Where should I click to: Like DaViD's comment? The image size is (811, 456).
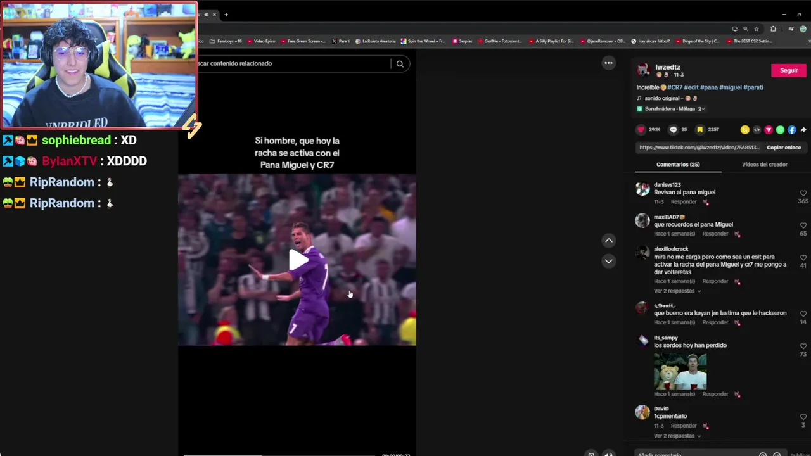(803, 417)
